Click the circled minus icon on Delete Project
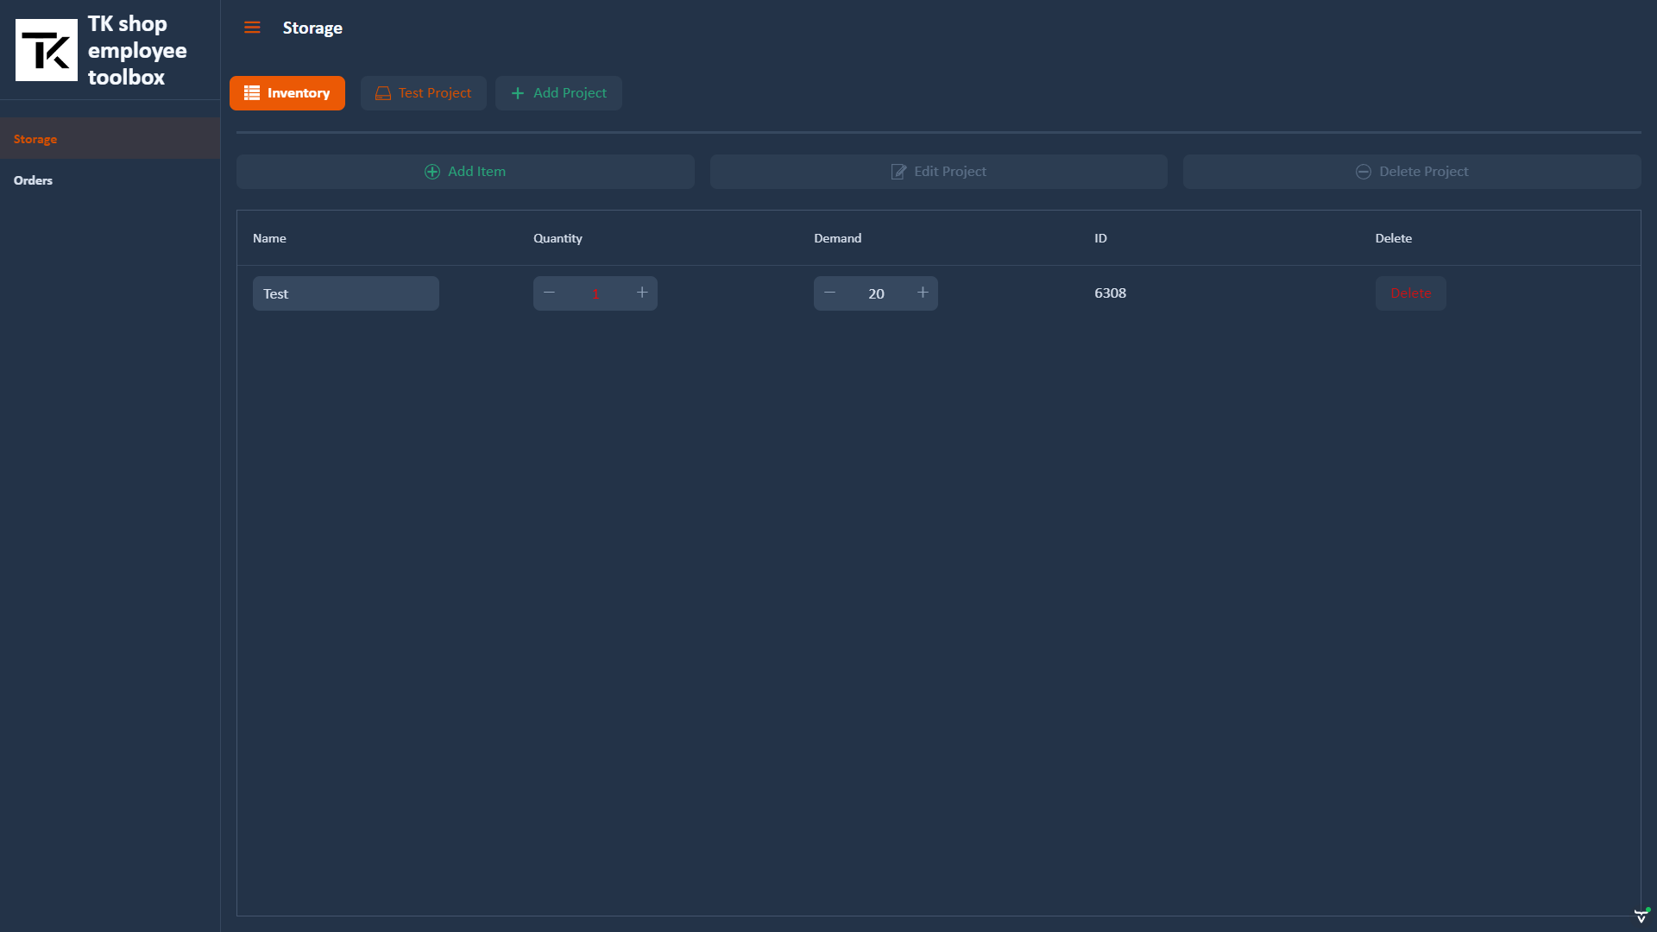 [x=1363, y=172]
